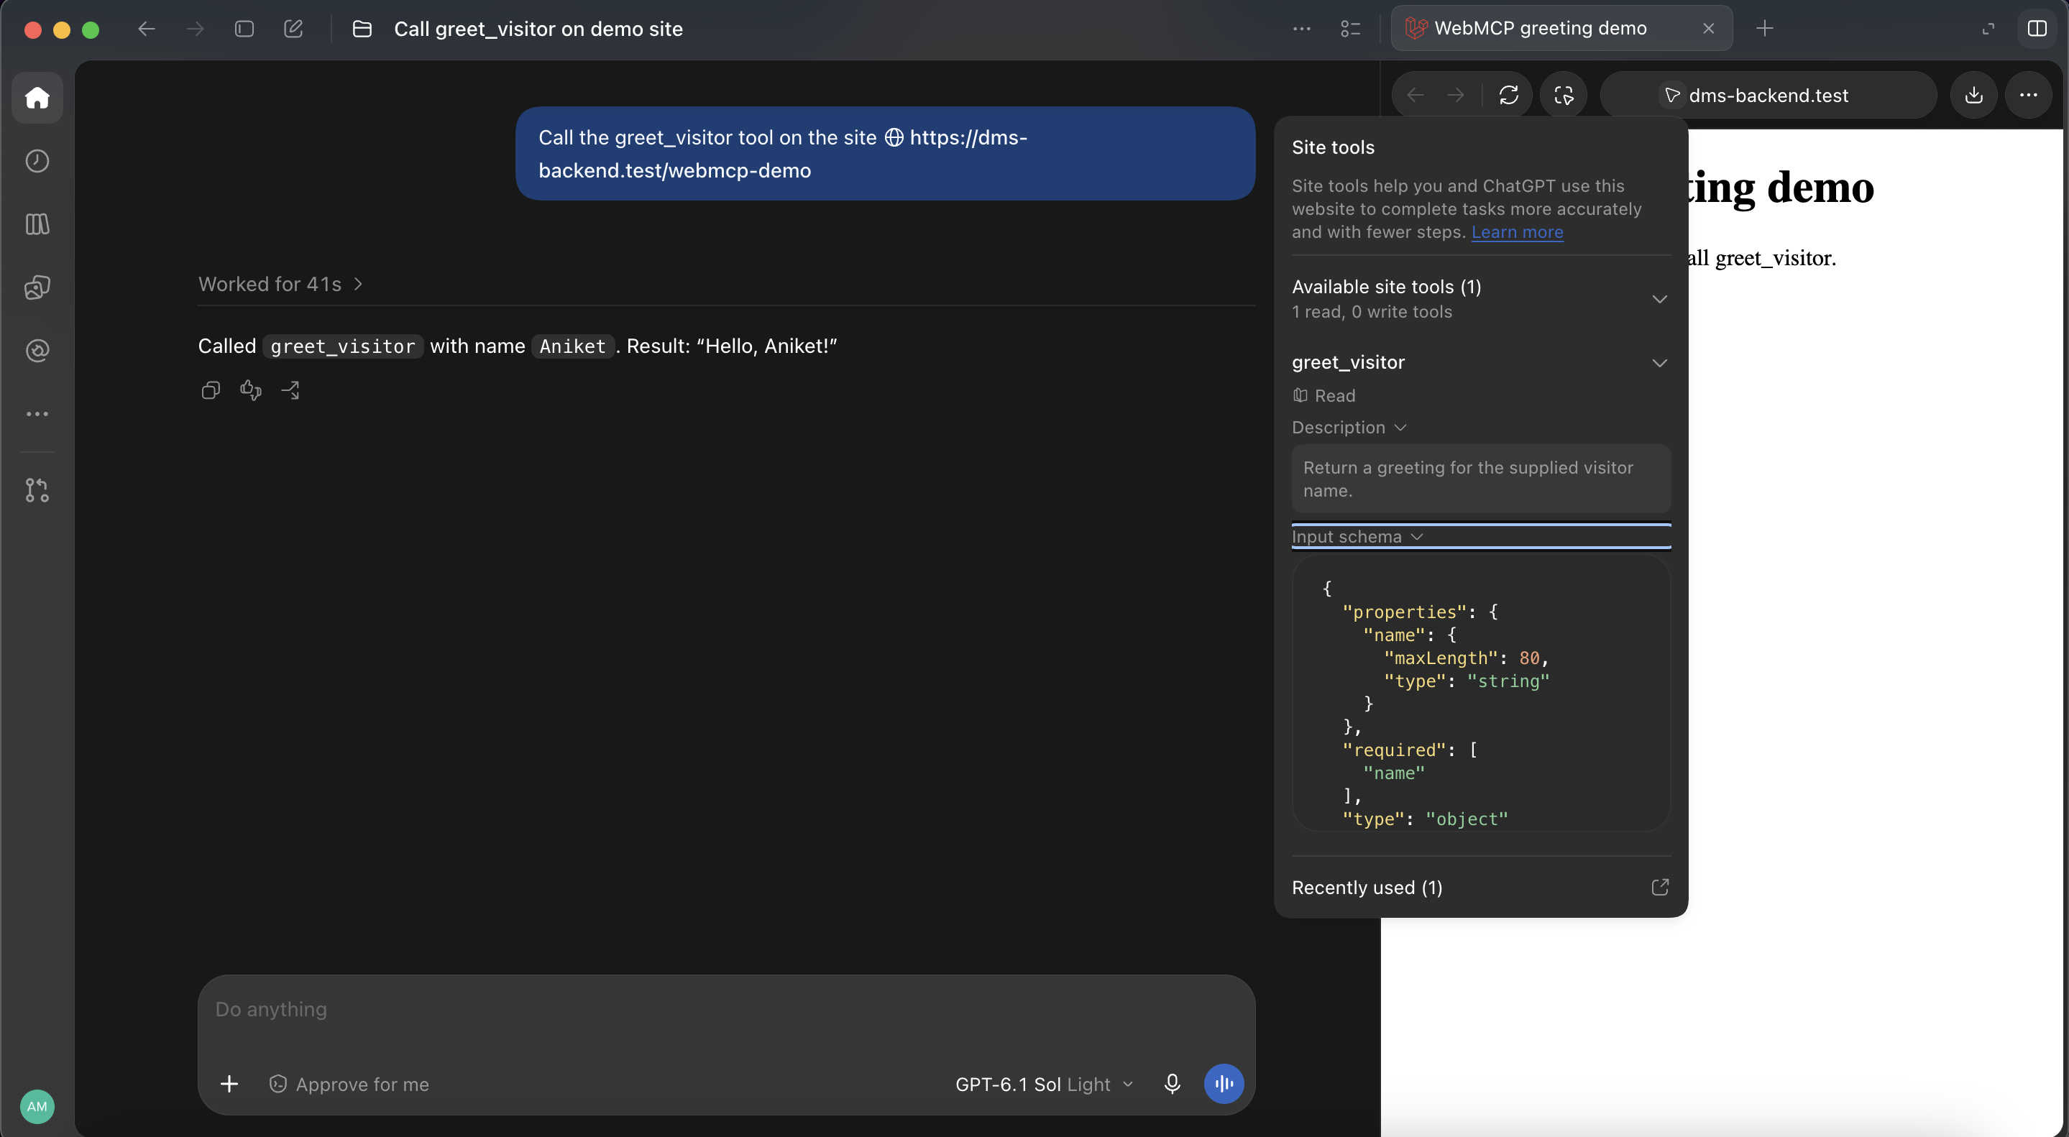Viewport: 2069px width, 1137px height.
Task: Toggle the split view icon in the top-right corner
Action: point(2037,29)
